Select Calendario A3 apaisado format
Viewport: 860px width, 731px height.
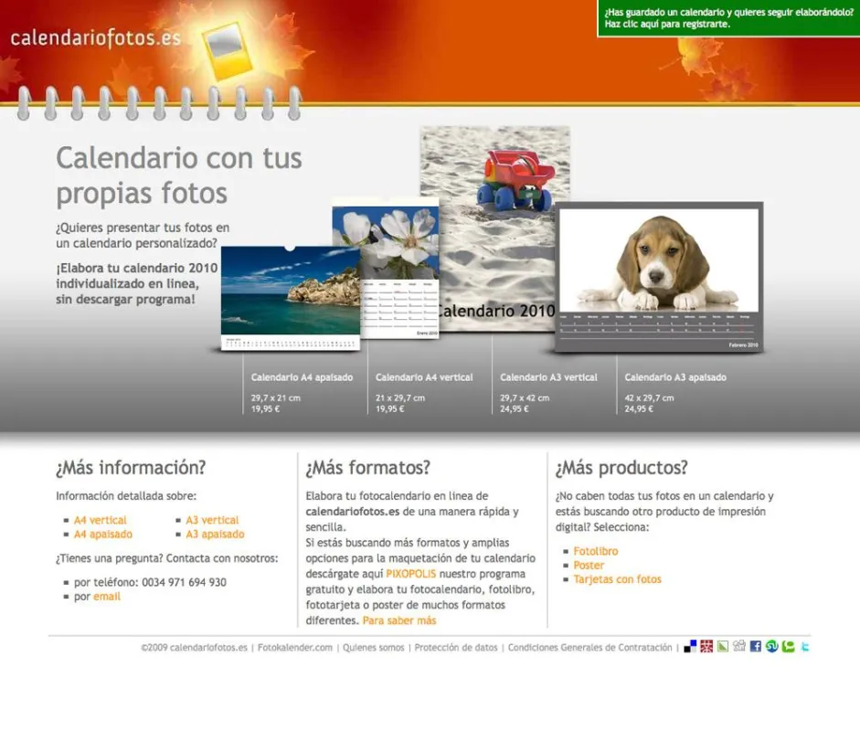click(675, 377)
